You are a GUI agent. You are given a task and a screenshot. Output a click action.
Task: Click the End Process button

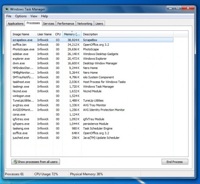point(175,162)
